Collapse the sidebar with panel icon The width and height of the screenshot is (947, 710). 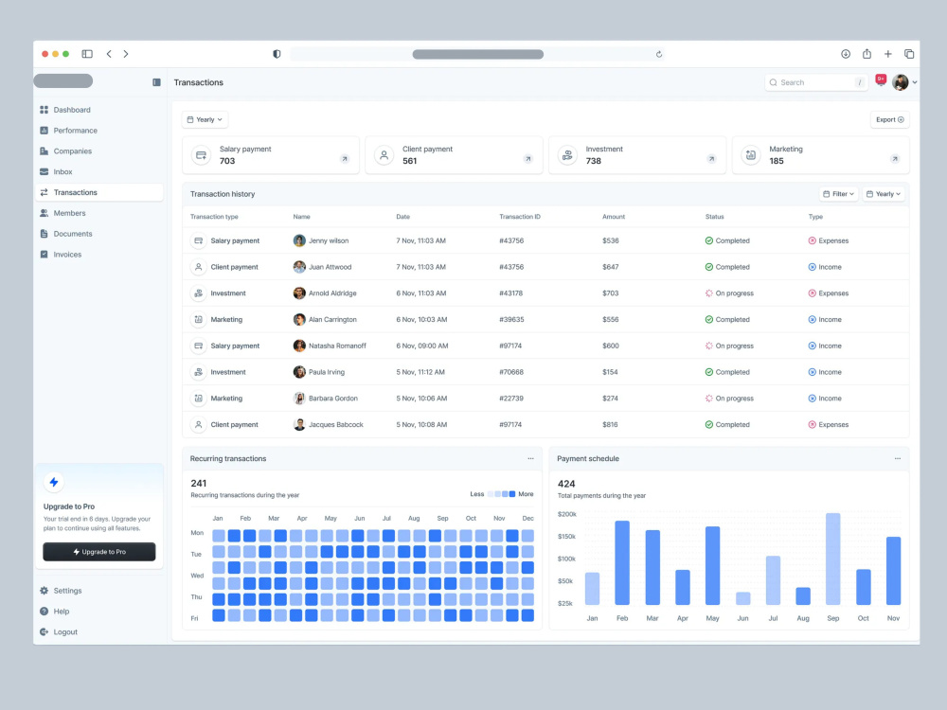click(x=156, y=82)
